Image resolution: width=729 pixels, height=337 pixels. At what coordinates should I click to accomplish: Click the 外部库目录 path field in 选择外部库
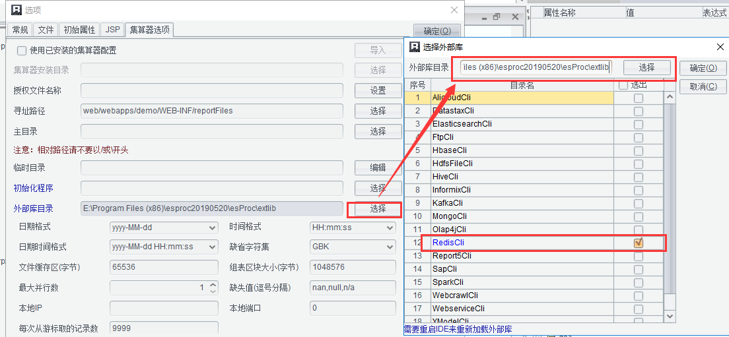(x=536, y=67)
